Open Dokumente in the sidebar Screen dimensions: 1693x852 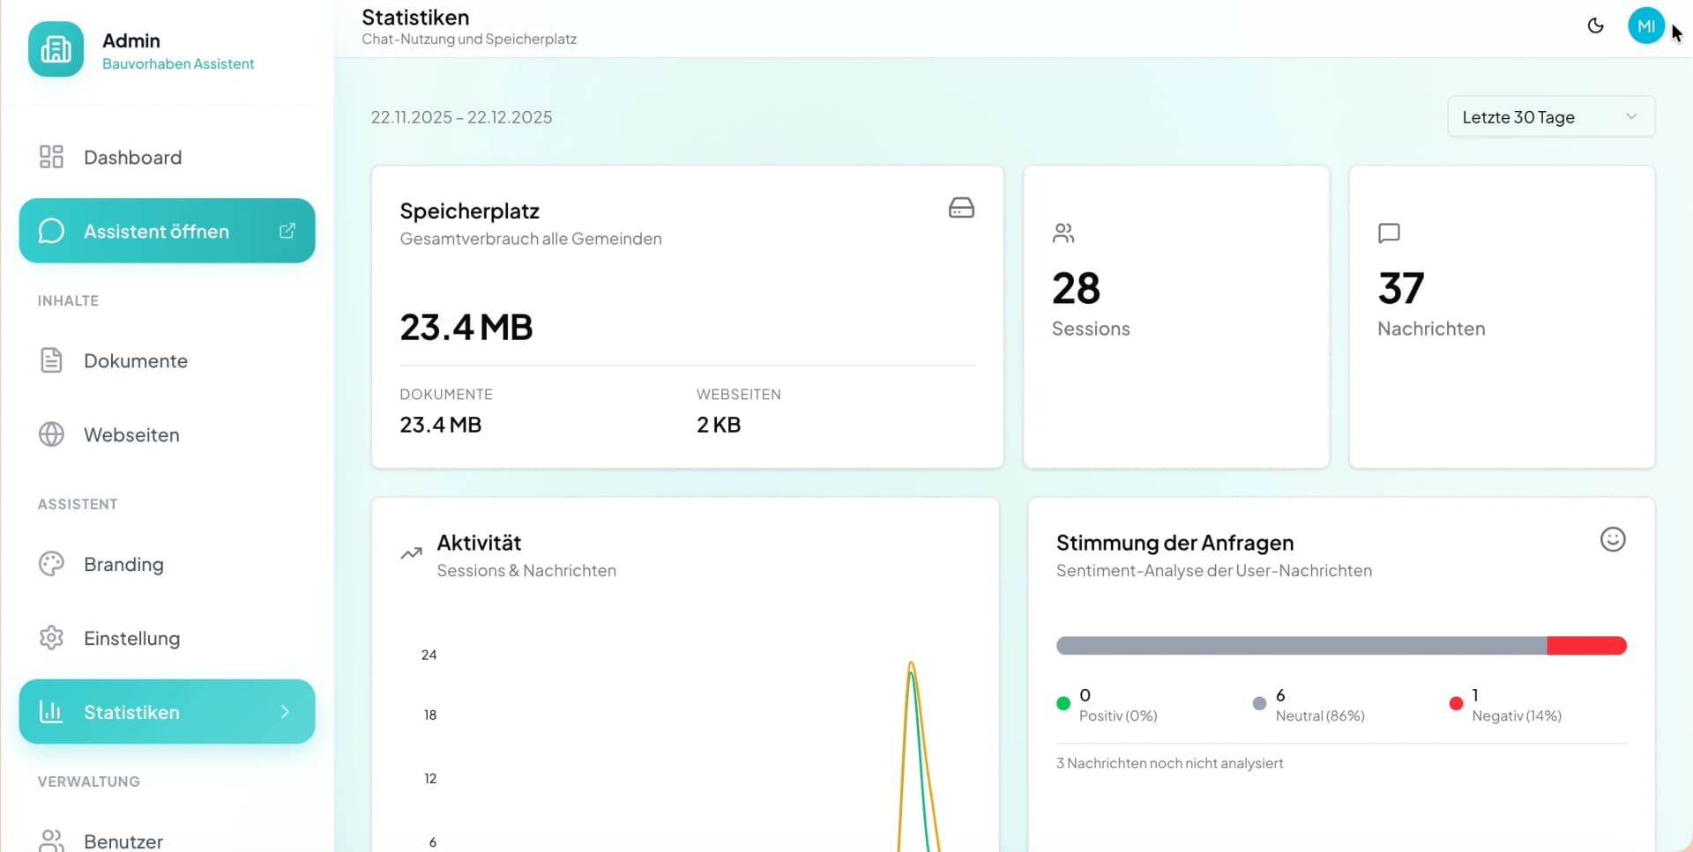coord(167,361)
